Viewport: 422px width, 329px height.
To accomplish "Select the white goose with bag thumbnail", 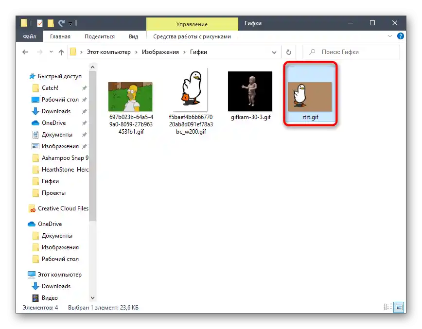I will click(x=191, y=89).
